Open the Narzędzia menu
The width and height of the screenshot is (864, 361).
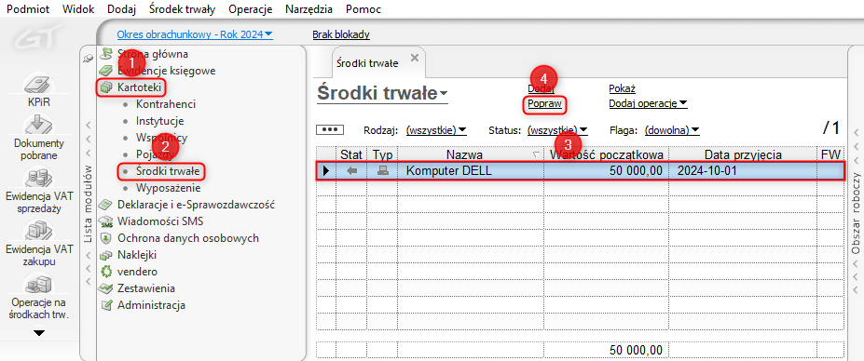[309, 8]
